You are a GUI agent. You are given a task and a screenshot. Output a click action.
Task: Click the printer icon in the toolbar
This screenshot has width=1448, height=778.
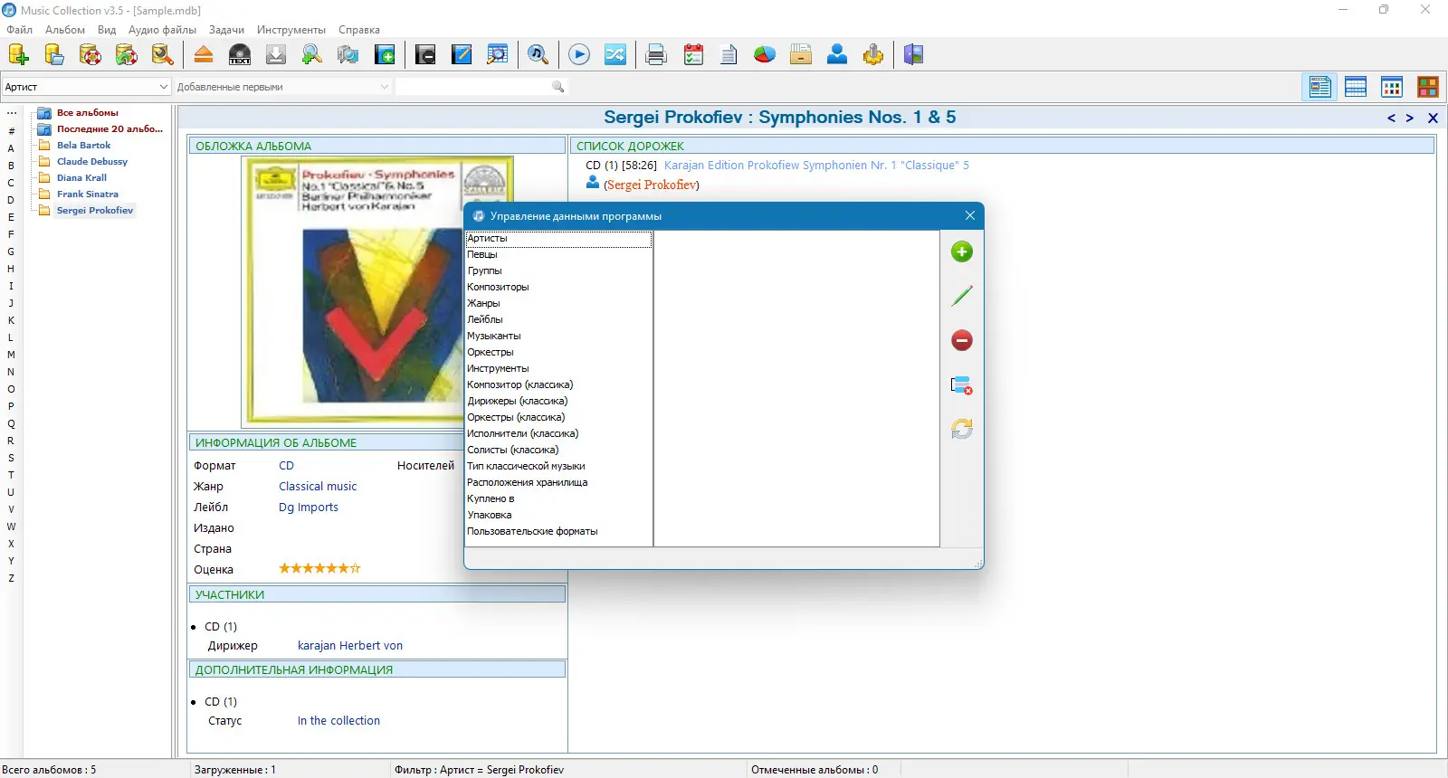click(x=656, y=55)
